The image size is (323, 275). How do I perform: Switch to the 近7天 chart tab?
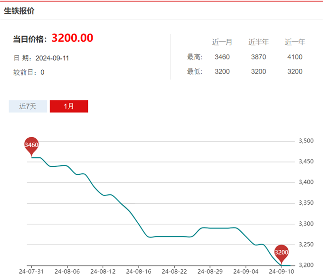tap(28, 106)
